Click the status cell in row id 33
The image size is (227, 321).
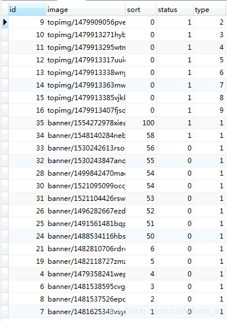(175, 148)
